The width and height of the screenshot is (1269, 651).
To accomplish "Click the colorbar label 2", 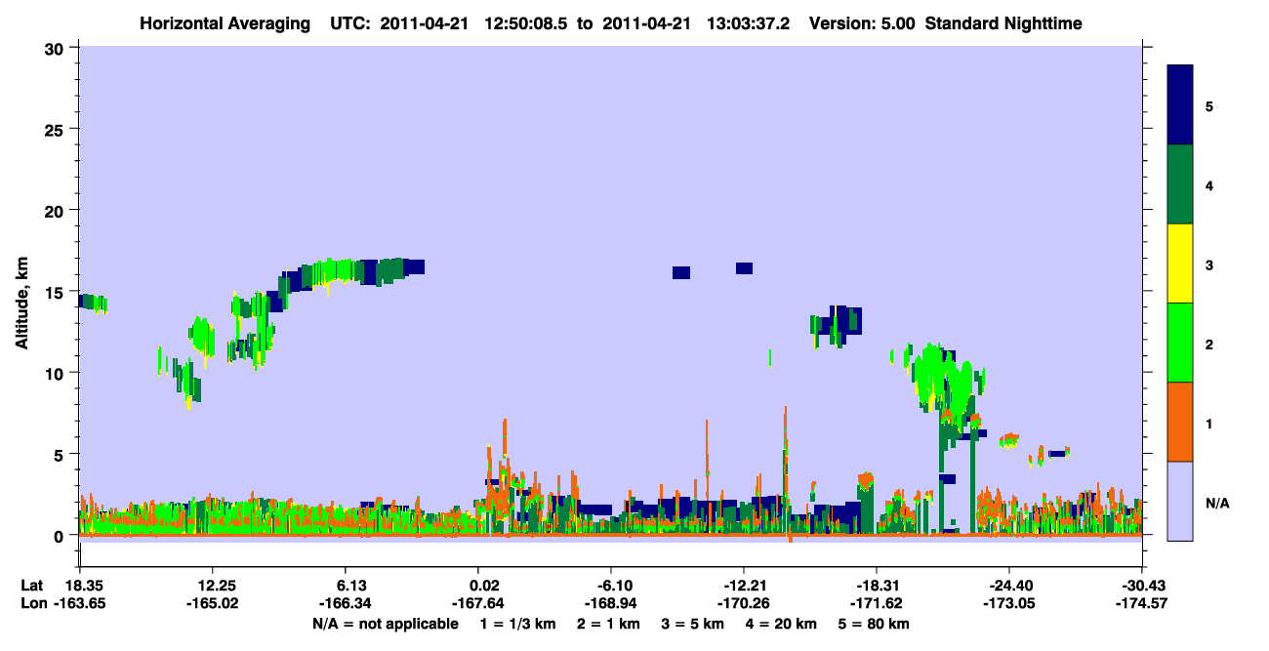I will click(x=1208, y=344).
